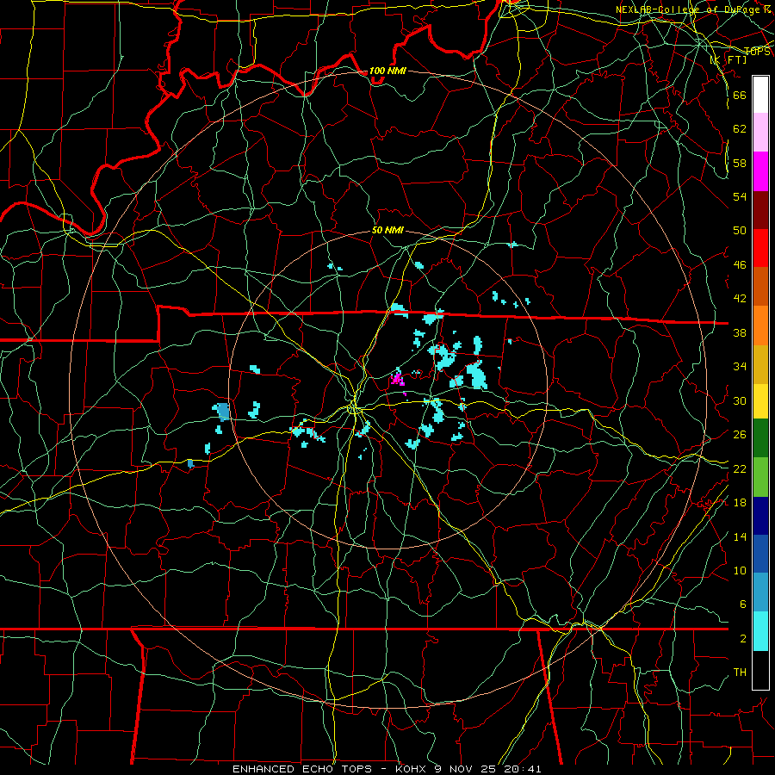Screen dimensions: 775x775
Task: Click the legend value '46'
Action: point(740,265)
